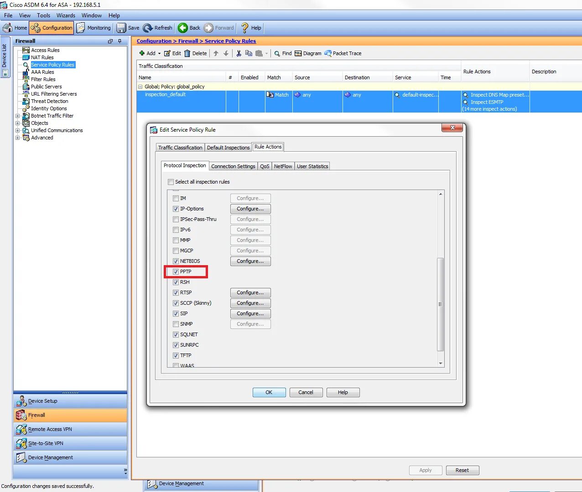Open Remote Access VPN pane
This screenshot has width=582, height=492.
71,429
